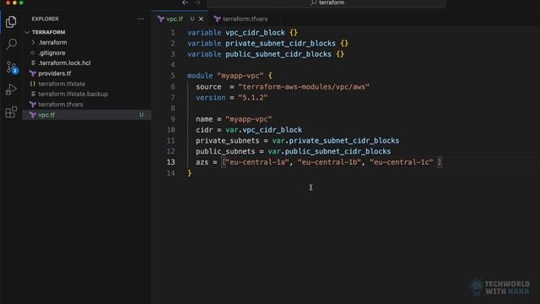
Task: Open Source Control view with badge
Action: [x=11, y=68]
